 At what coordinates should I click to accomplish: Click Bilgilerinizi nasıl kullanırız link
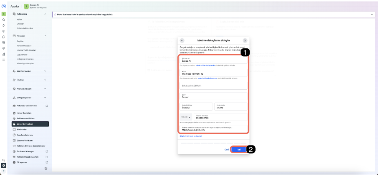click(191, 136)
